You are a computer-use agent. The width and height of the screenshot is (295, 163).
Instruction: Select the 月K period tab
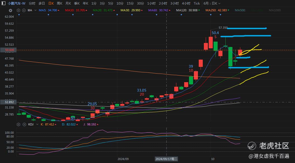click(x=68, y=3)
